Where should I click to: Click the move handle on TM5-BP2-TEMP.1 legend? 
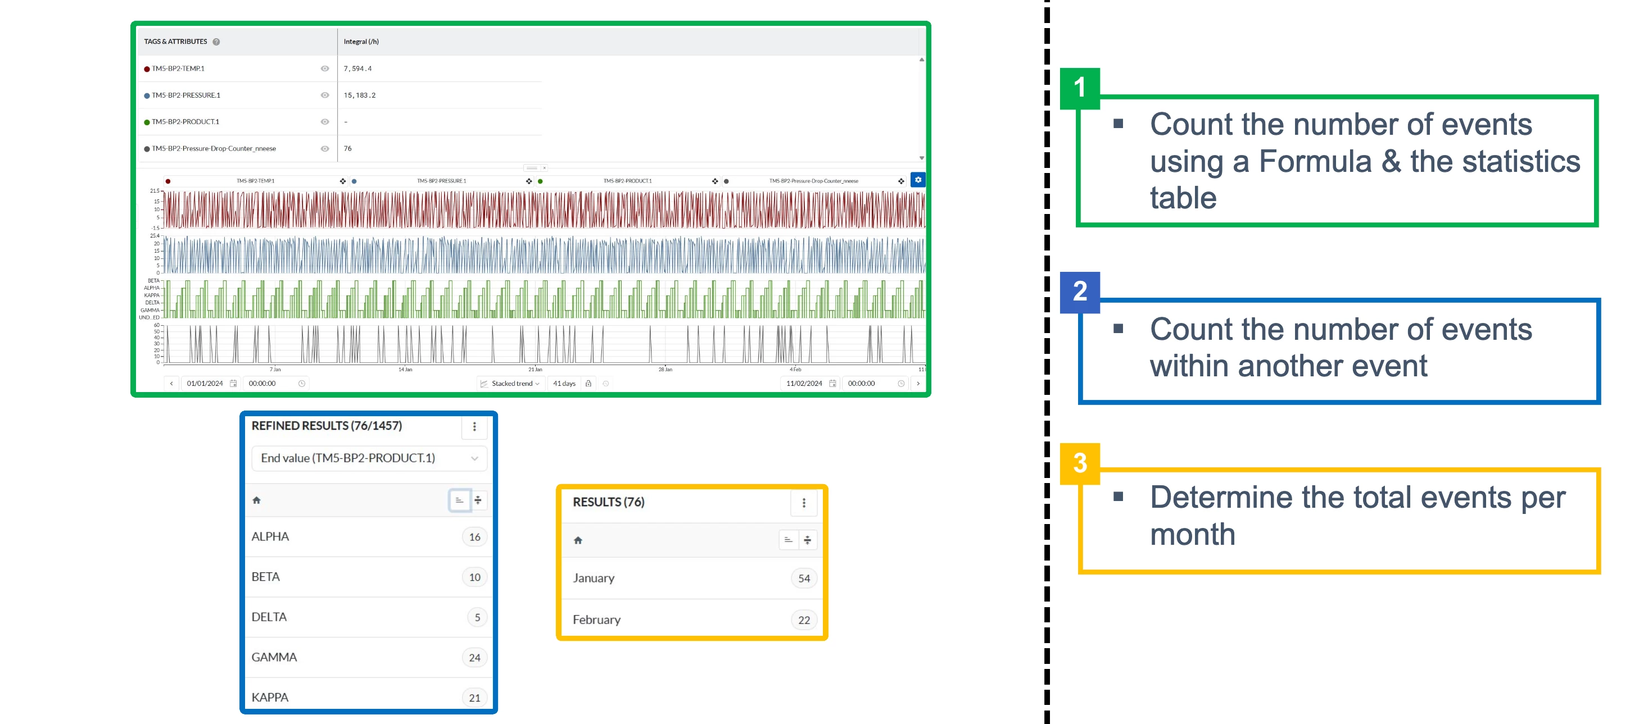point(342,181)
